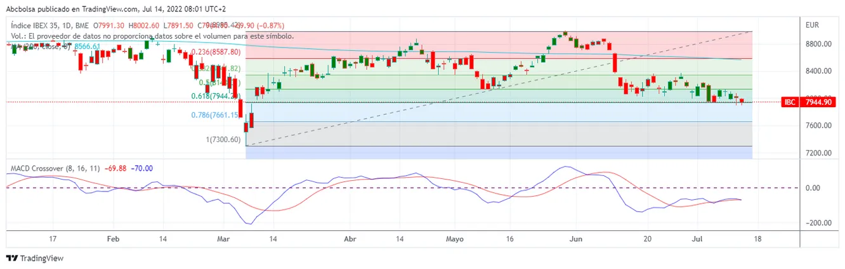Click the Fibonacci start point at 7300.60
Viewport: 845px width, 269px height.
click(246, 146)
